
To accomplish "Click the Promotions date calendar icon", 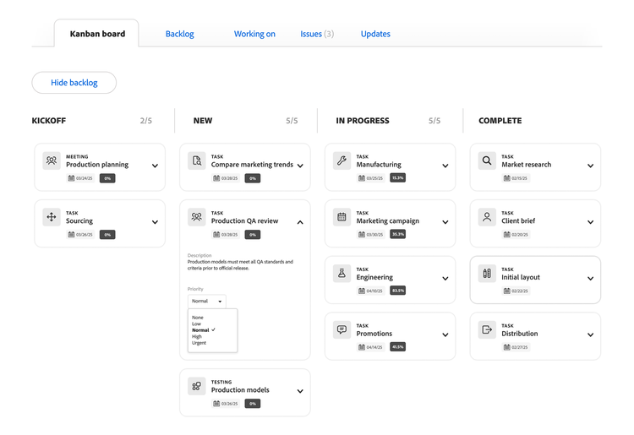I will [362, 347].
